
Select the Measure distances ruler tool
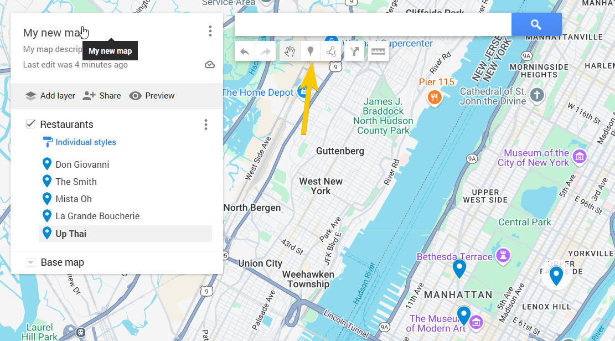(x=378, y=50)
